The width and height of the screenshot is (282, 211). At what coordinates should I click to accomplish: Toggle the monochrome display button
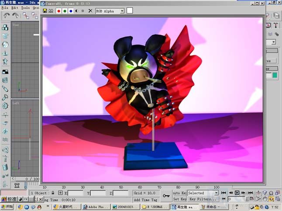click(x=83, y=11)
